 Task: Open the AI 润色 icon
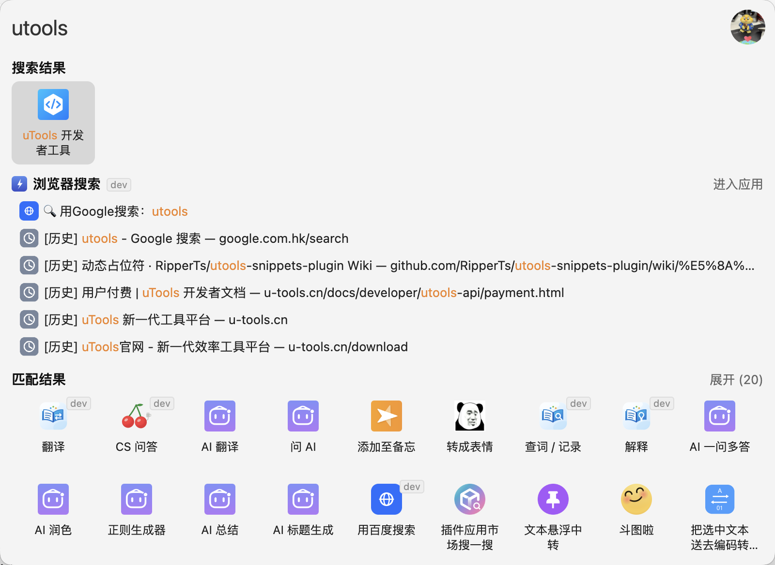[53, 499]
